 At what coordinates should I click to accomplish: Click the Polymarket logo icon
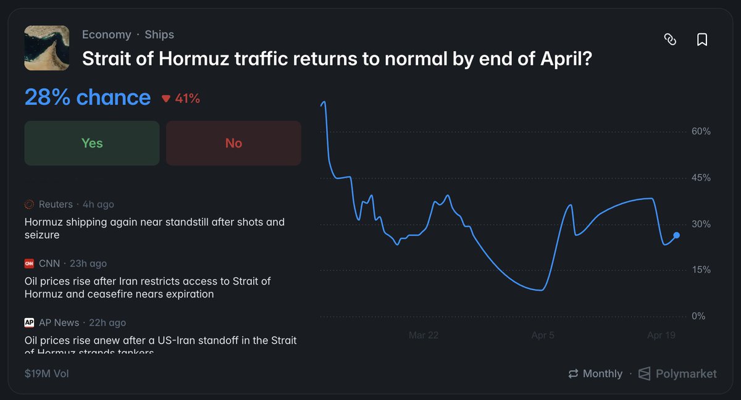tap(645, 373)
